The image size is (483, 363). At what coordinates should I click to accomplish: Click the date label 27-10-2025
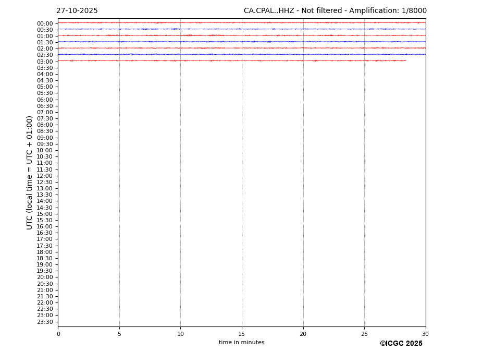click(77, 11)
